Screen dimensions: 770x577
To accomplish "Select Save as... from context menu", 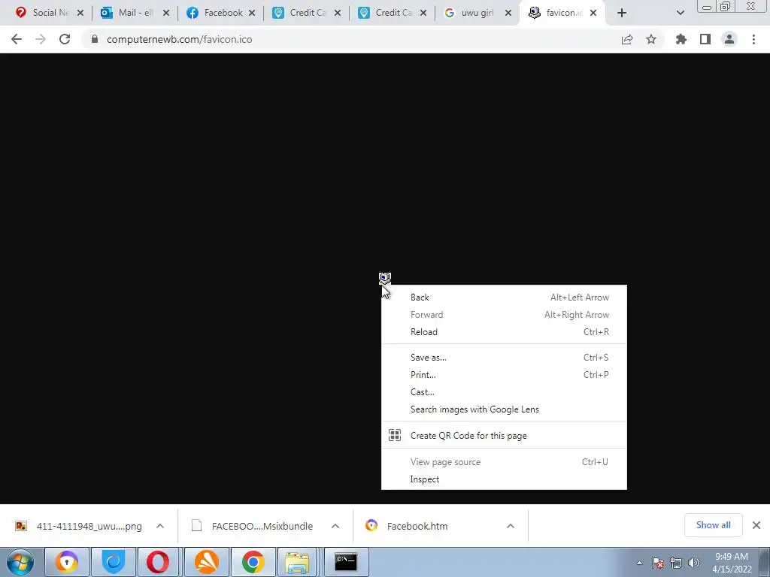I will tap(504, 357).
